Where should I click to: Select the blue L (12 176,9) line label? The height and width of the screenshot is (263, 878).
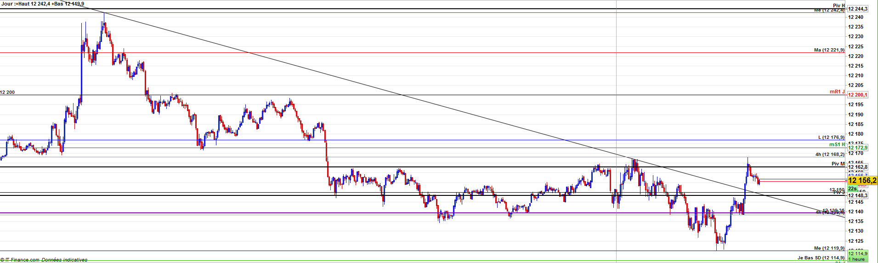pyautogui.click(x=831, y=137)
